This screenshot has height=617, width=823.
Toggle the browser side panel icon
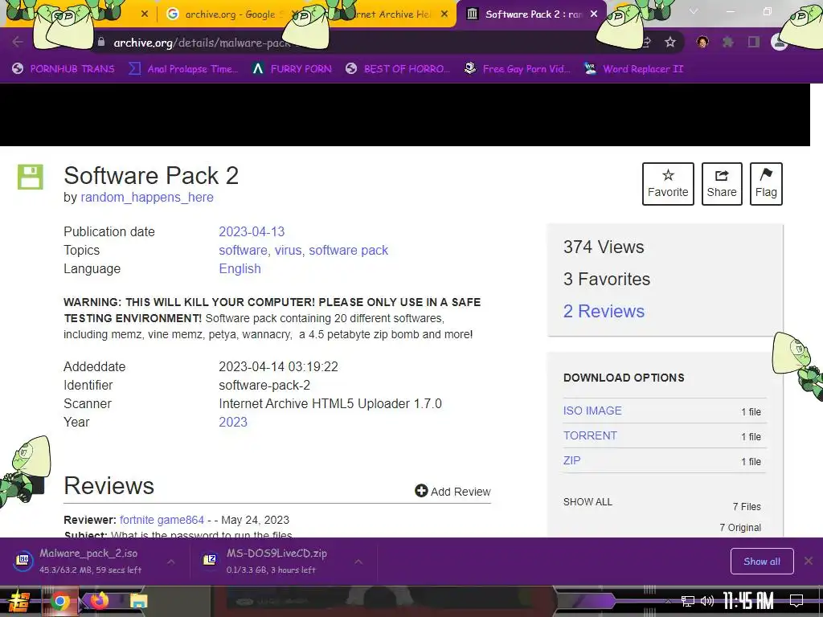[754, 42]
